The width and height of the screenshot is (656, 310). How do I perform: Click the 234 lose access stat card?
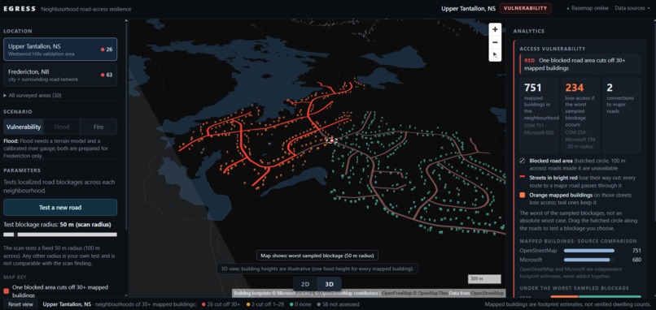pos(580,115)
